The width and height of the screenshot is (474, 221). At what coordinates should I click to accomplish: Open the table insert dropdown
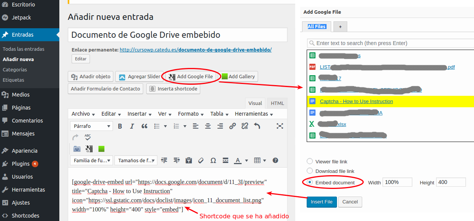click(260, 160)
